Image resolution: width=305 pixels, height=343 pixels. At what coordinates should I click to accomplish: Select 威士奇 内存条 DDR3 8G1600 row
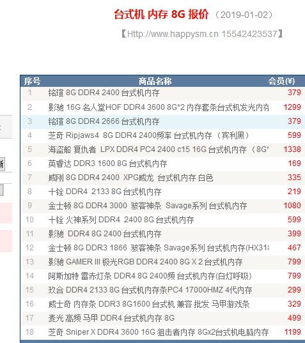click(x=162, y=304)
